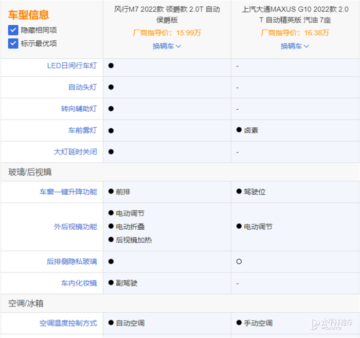
Task: Click the 车型信息 heading
Action: (28, 15)
